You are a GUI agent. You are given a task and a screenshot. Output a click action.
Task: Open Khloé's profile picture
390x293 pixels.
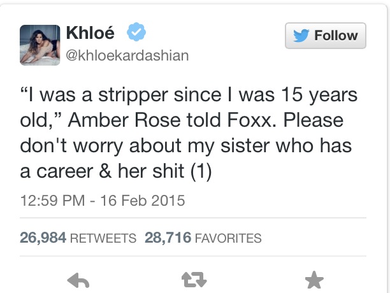[40, 46]
